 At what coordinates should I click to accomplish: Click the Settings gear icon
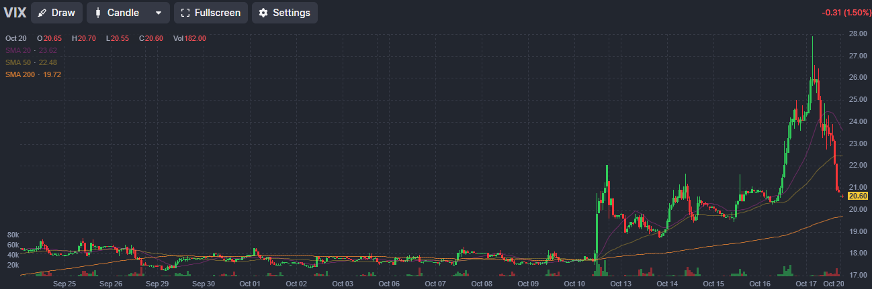pyautogui.click(x=263, y=13)
